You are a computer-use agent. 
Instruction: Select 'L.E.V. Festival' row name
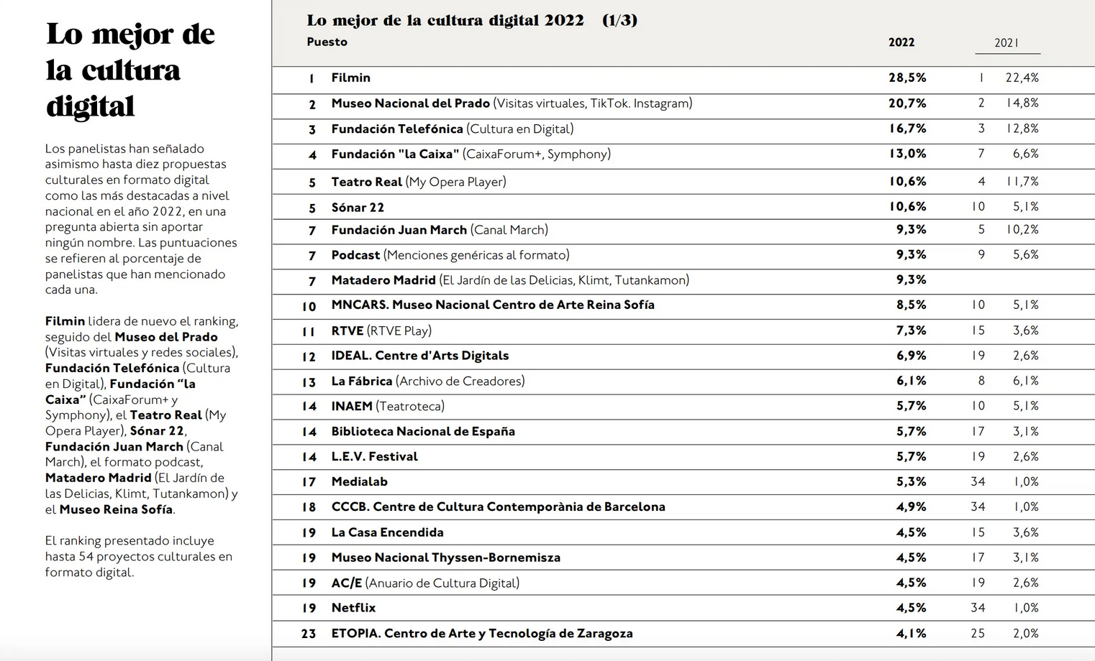[374, 456]
